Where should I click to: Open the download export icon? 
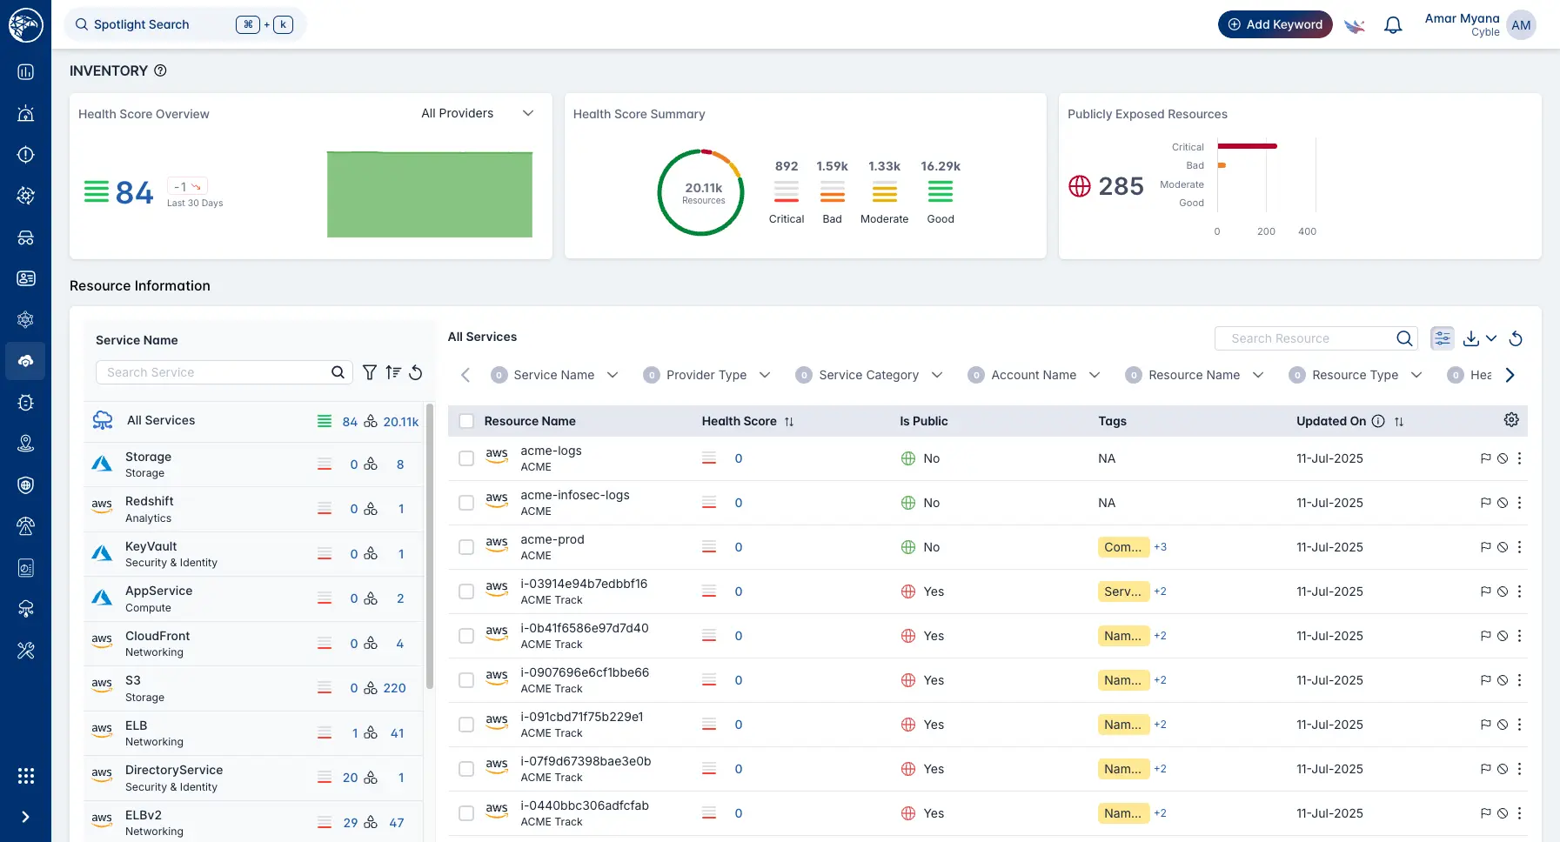[x=1471, y=338]
